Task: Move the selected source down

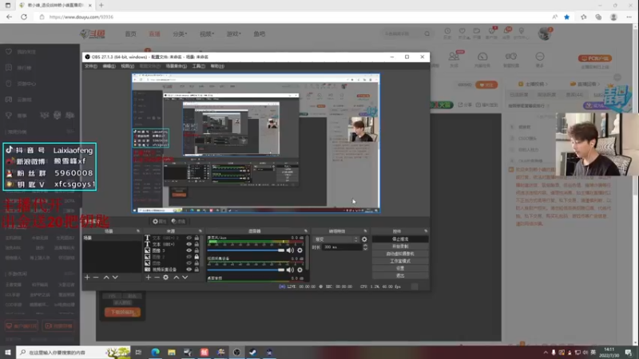Action: tap(185, 277)
